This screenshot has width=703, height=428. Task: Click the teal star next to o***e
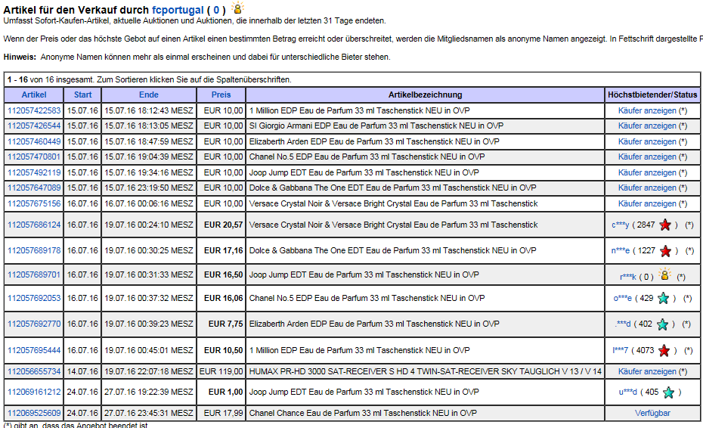[x=663, y=299]
